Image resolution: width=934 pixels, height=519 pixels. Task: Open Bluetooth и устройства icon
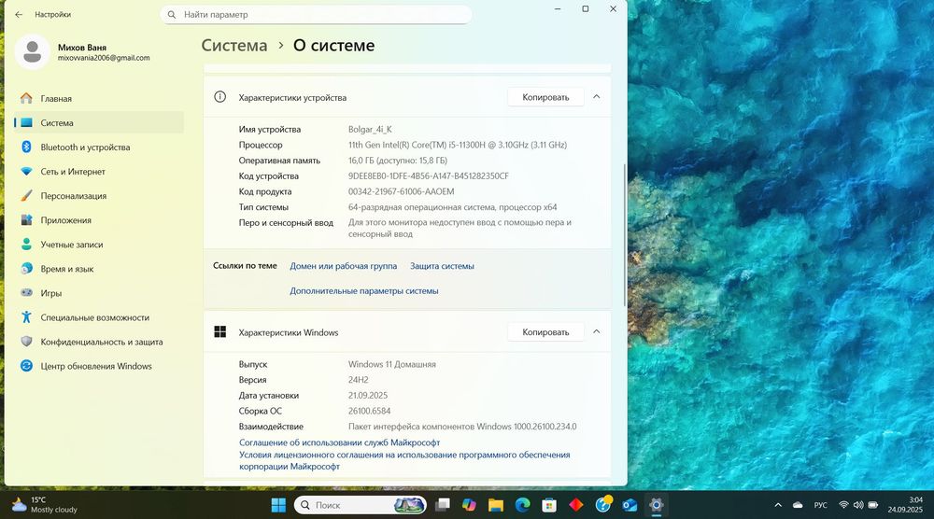[x=26, y=147]
